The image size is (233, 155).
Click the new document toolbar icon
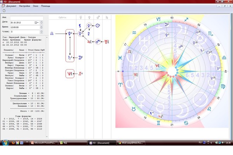point(4,11)
